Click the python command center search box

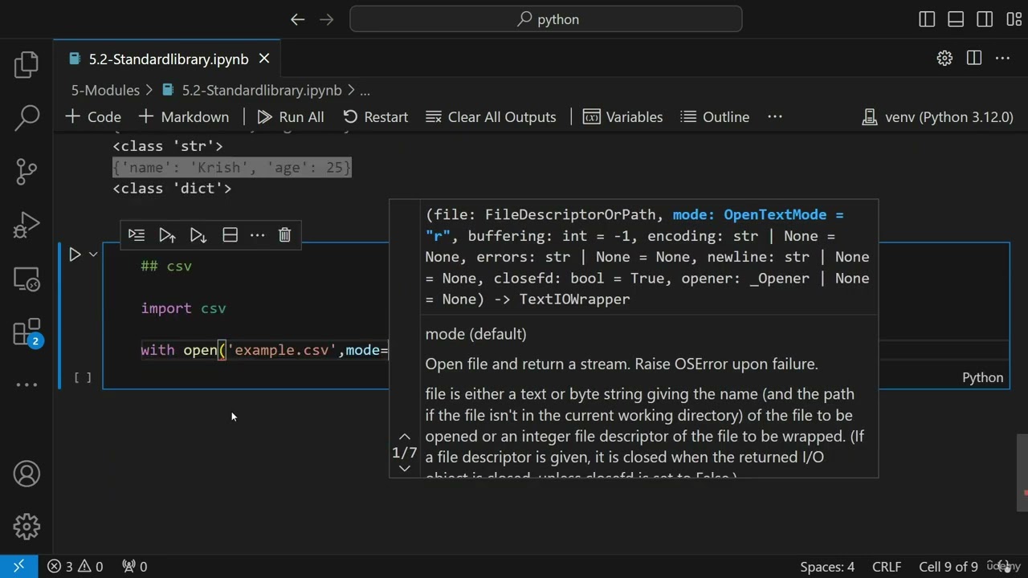coord(546,19)
